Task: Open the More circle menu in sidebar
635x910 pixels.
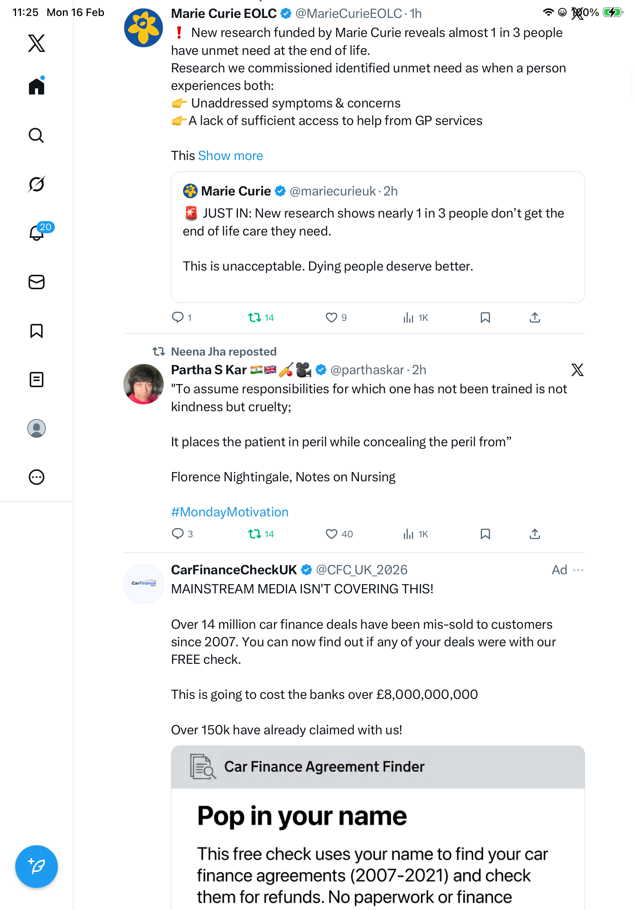Action: tap(37, 477)
